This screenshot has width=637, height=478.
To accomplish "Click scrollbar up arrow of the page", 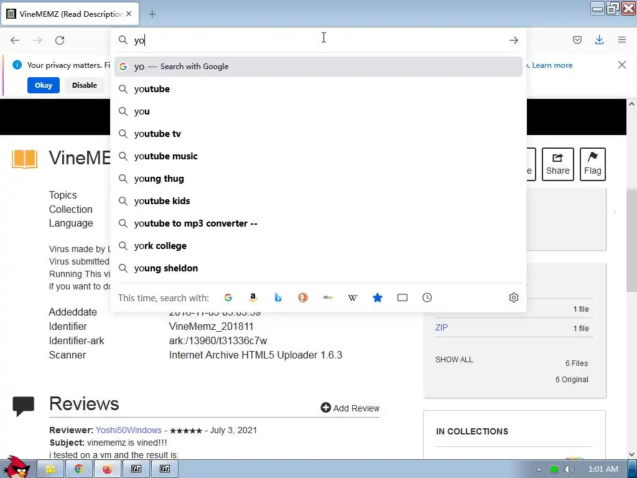I will (631, 104).
